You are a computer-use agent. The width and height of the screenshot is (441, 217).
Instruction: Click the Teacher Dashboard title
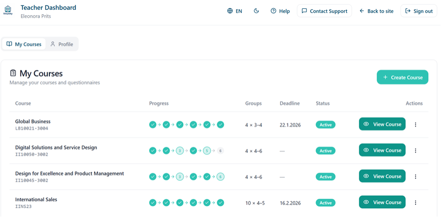tap(48, 8)
